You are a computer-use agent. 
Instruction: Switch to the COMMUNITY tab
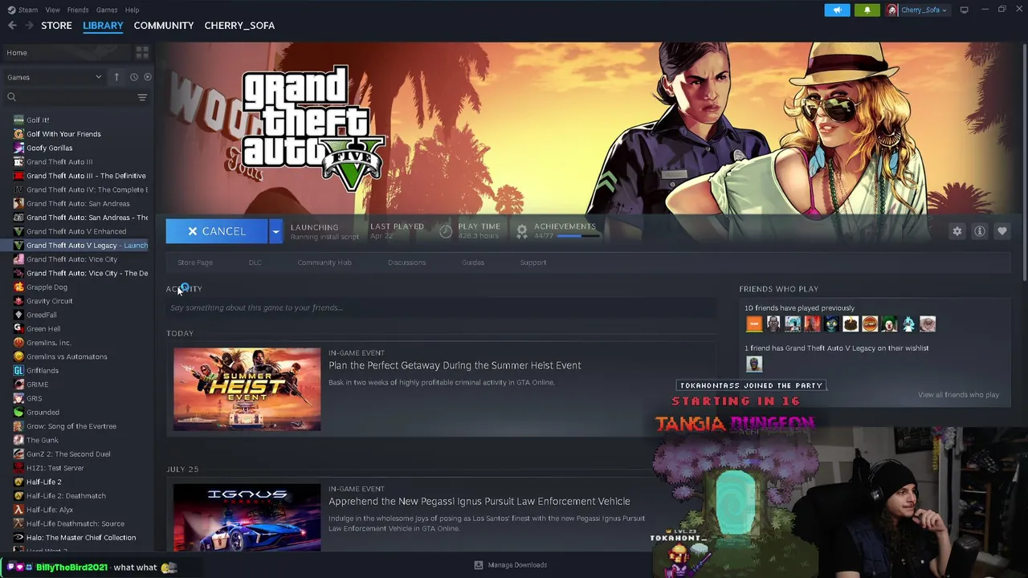(x=164, y=26)
